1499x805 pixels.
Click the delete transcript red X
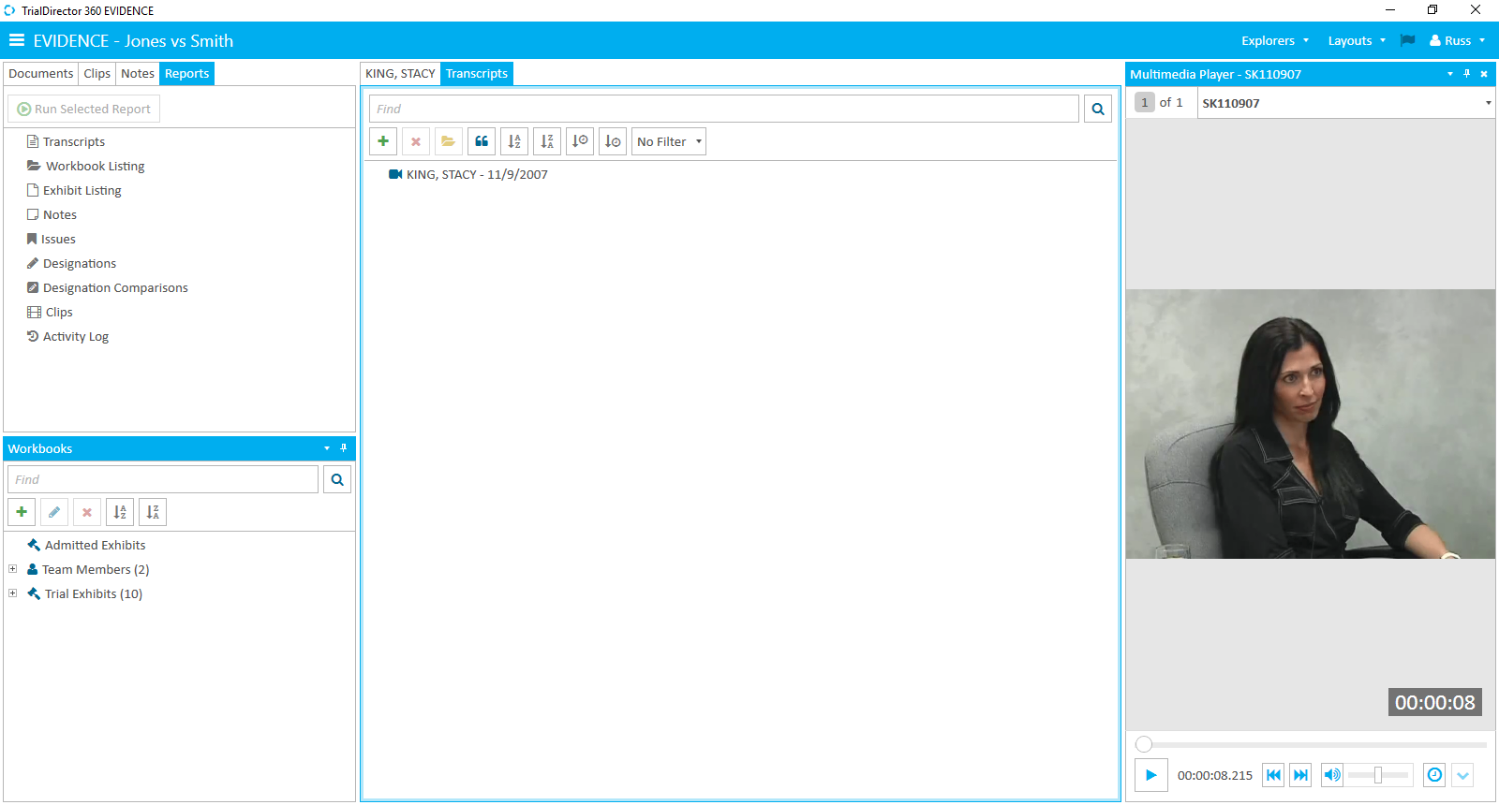[x=416, y=141]
